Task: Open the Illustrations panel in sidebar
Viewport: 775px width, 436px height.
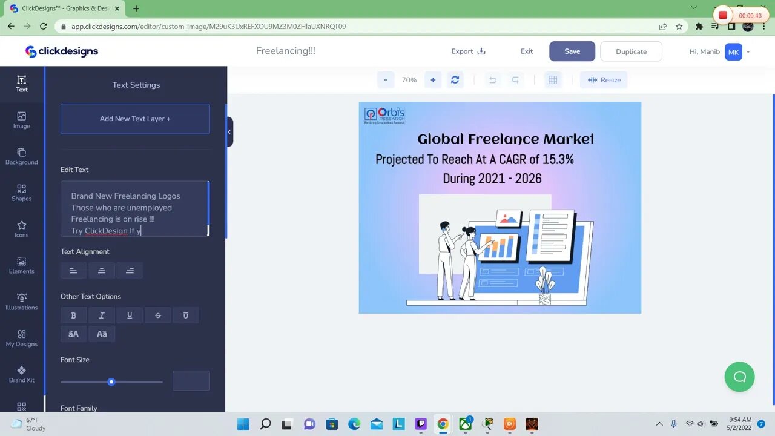Action: click(x=22, y=302)
